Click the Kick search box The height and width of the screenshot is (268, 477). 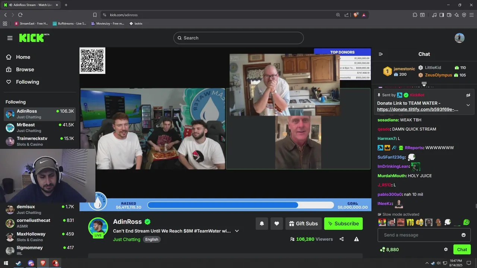pyautogui.click(x=238, y=38)
